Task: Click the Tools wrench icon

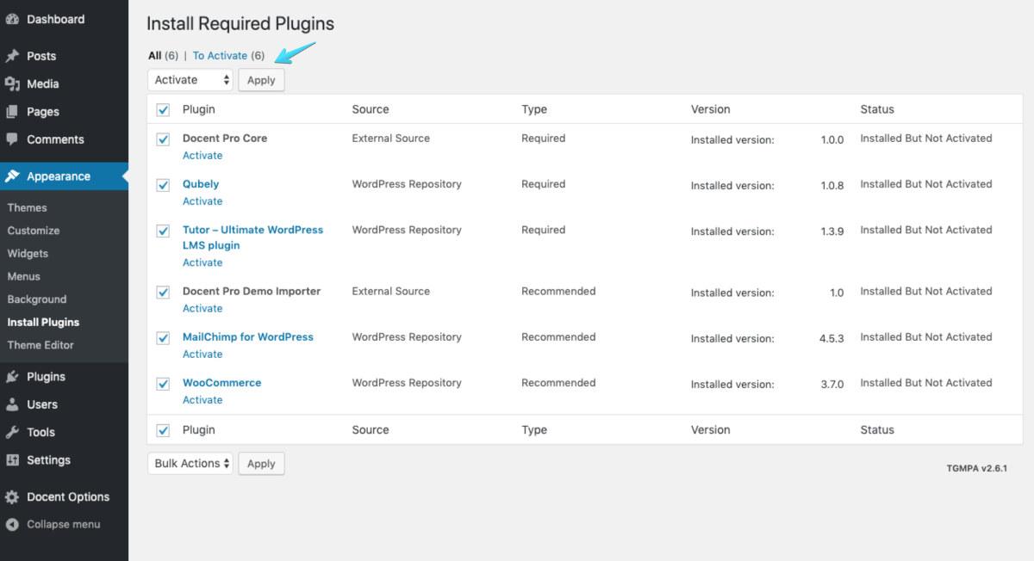Action: pyautogui.click(x=12, y=432)
